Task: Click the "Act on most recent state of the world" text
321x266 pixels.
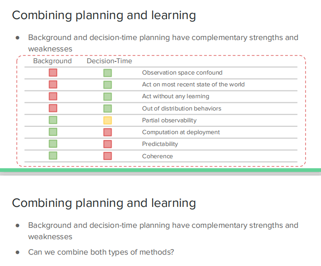Action: (193, 85)
